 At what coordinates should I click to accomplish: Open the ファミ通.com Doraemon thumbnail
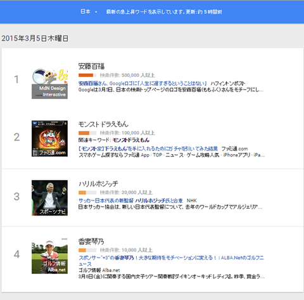(x=49, y=139)
